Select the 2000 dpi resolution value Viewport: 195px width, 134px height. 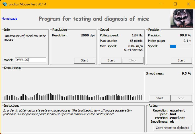click(x=88, y=35)
